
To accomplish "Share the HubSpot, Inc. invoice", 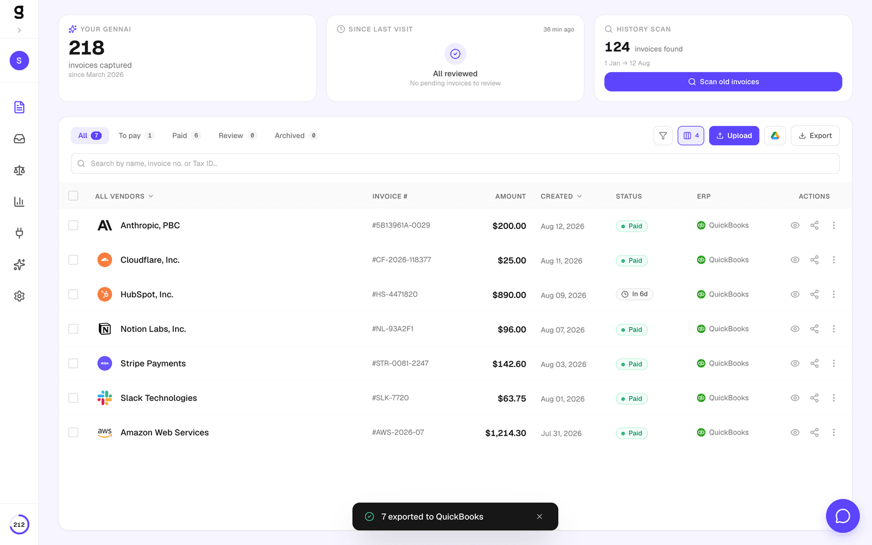I will point(814,294).
